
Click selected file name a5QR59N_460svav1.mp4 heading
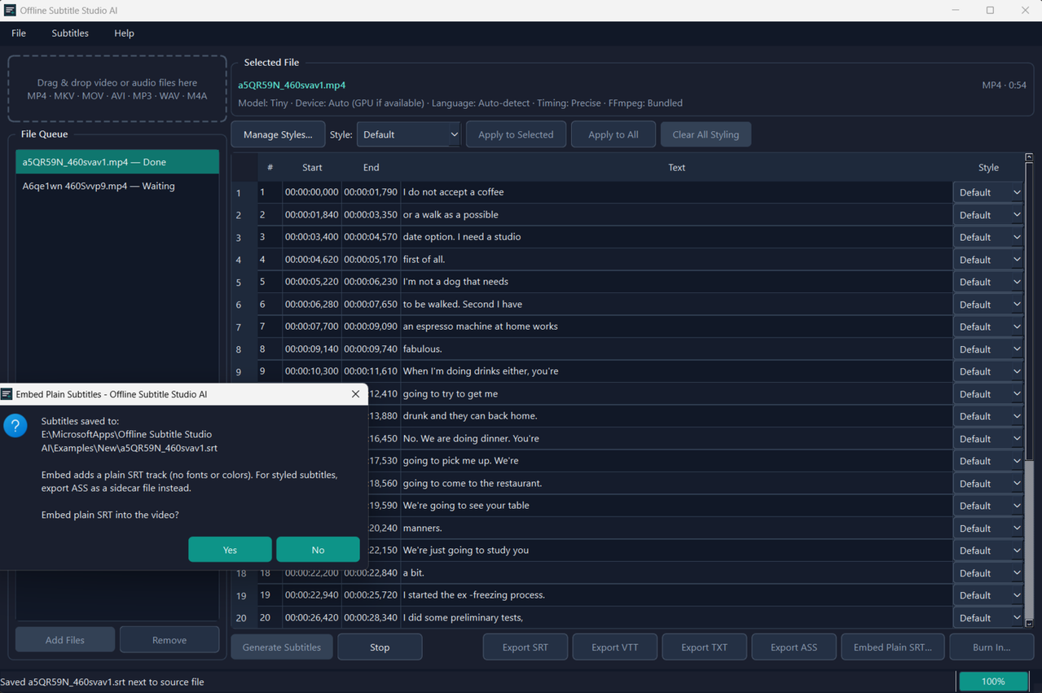[x=292, y=85]
